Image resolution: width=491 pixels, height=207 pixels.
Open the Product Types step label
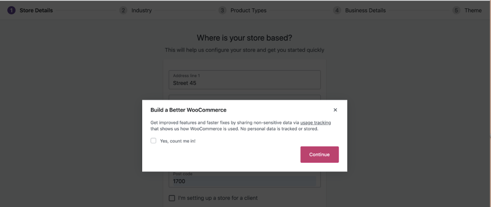click(x=249, y=10)
